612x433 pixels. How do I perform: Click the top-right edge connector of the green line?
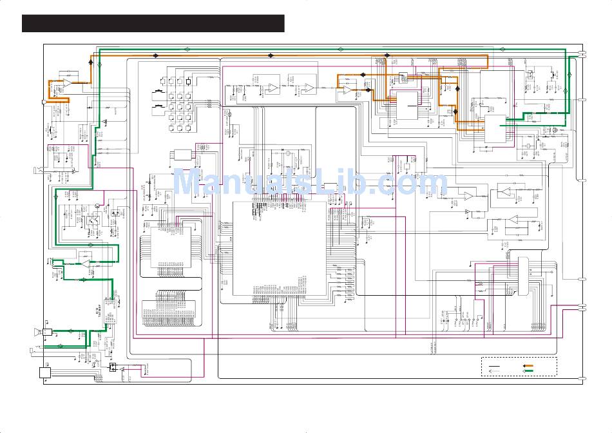pos(582,57)
